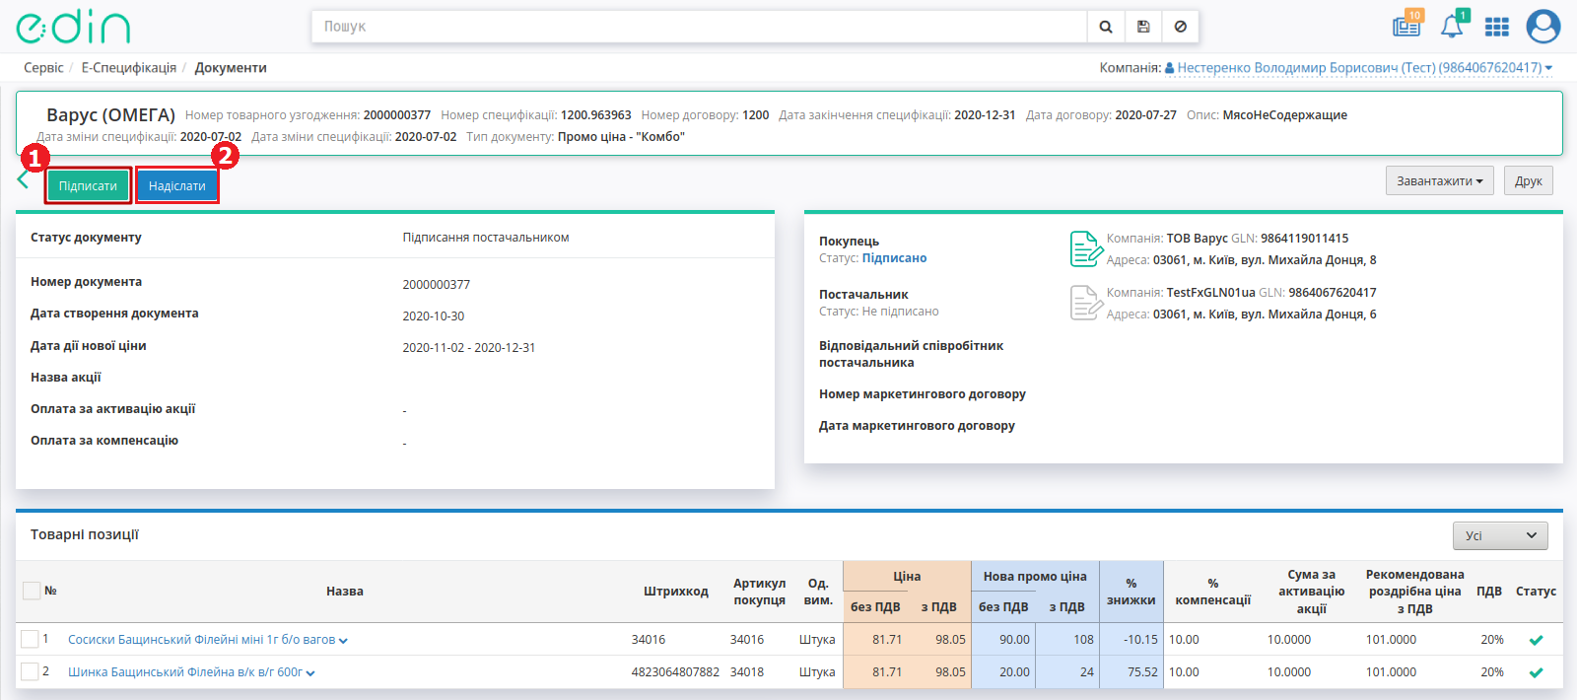
Task: Click the ПДВ column header
Action: point(1489,592)
